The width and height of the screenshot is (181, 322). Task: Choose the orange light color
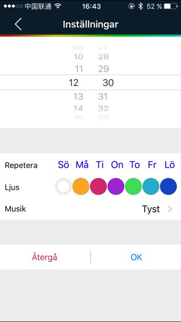81,186
